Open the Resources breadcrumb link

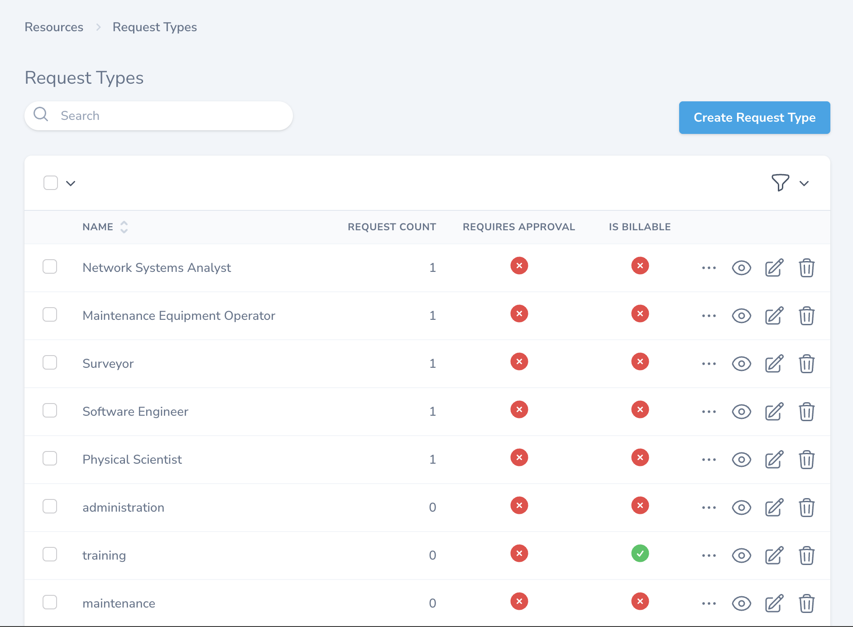click(x=53, y=27)
